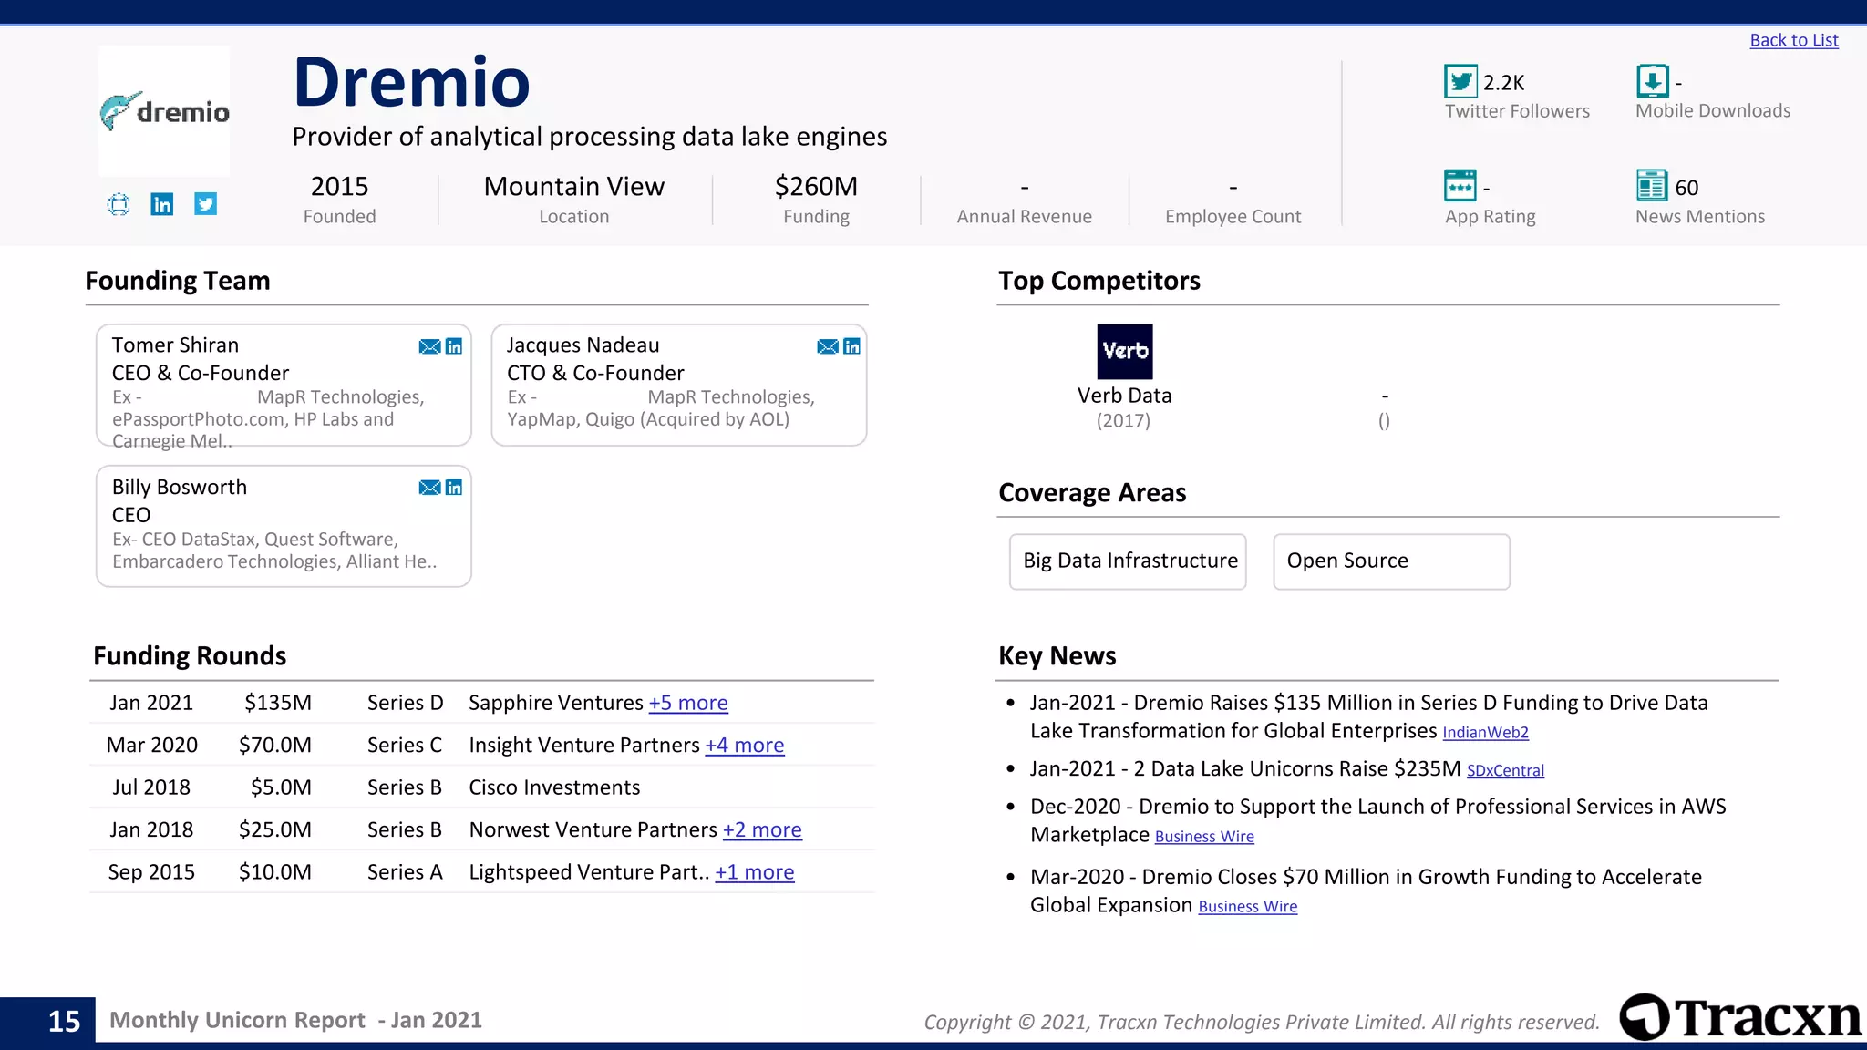Click the 2.2K Twitter Followers count
1867x1050 pixels.
coord(1503,82)
